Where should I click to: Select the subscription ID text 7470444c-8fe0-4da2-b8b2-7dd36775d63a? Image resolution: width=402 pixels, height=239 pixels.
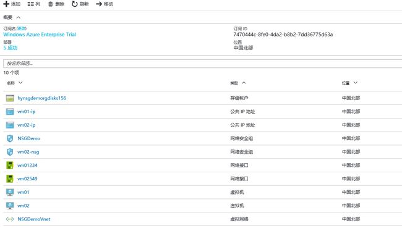click(x=283, y=35)
